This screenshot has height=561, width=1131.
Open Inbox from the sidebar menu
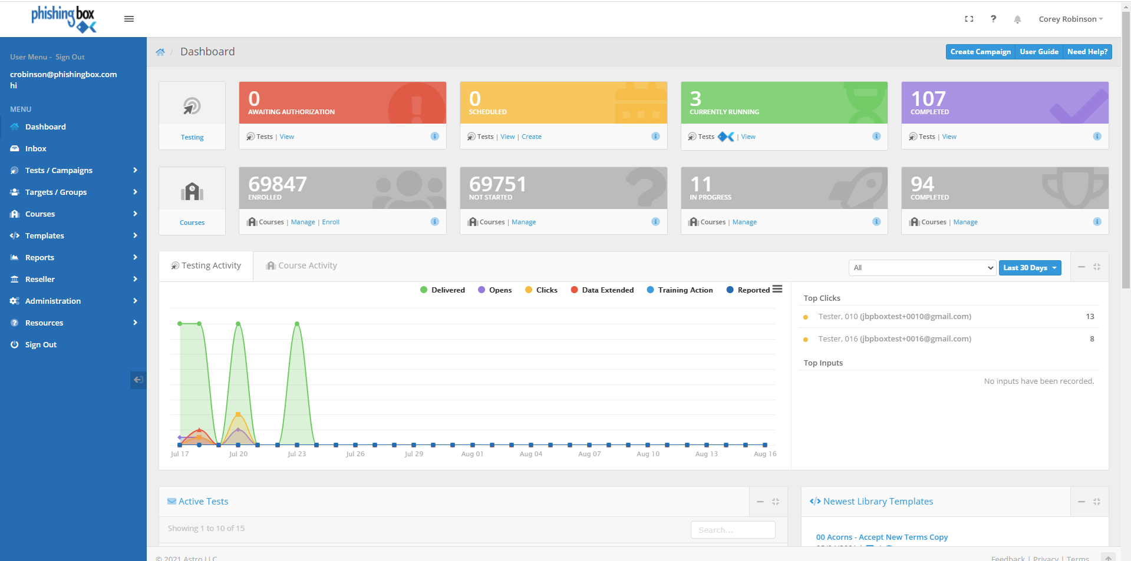[x=36, y=149]
